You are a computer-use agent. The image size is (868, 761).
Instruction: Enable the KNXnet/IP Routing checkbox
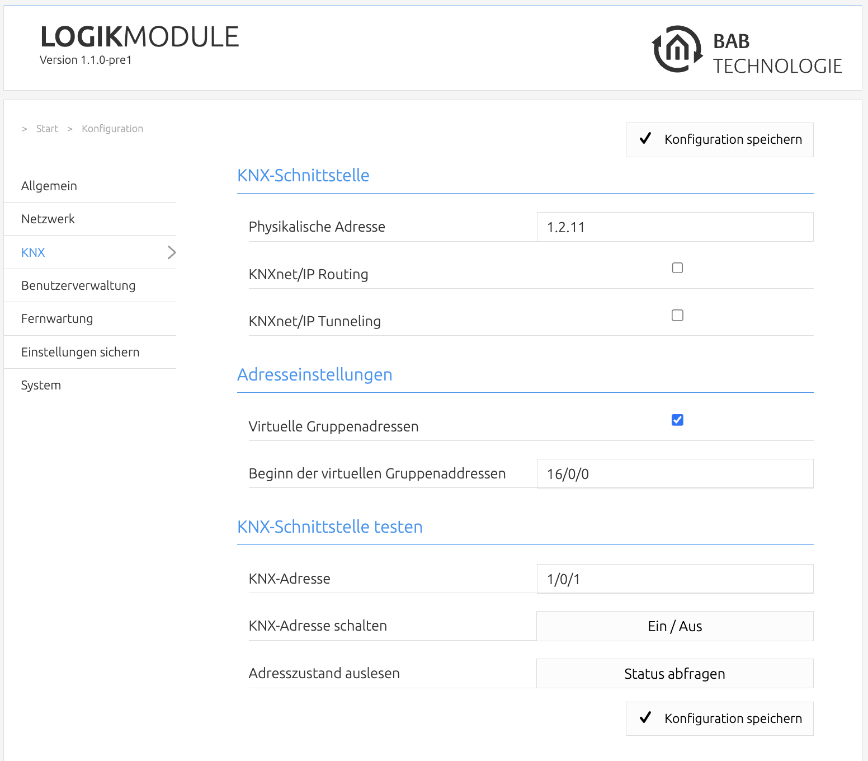pyautogui.click(x=677, y=268)
